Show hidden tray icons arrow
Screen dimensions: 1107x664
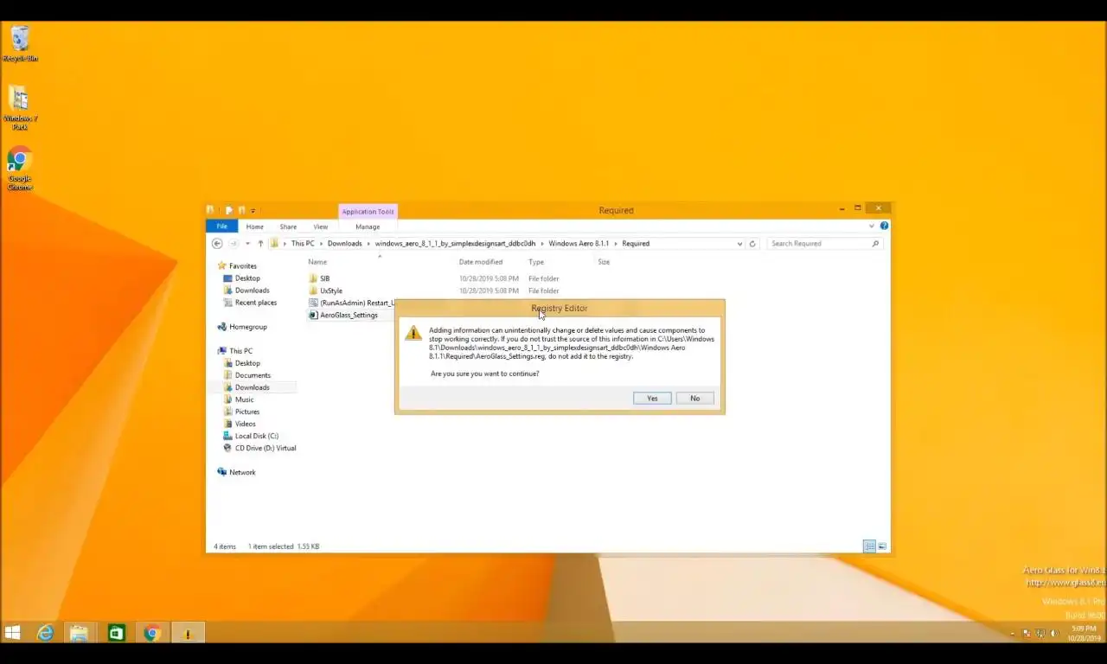1013,634
